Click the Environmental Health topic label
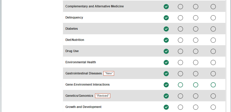 81,62
